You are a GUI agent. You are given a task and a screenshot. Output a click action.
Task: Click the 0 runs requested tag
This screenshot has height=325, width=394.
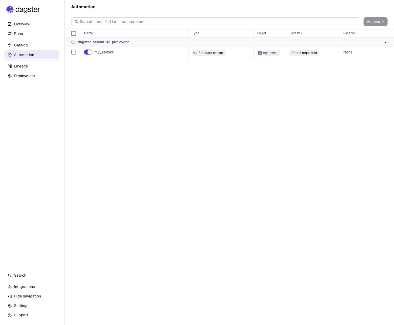tap(304, 53)
